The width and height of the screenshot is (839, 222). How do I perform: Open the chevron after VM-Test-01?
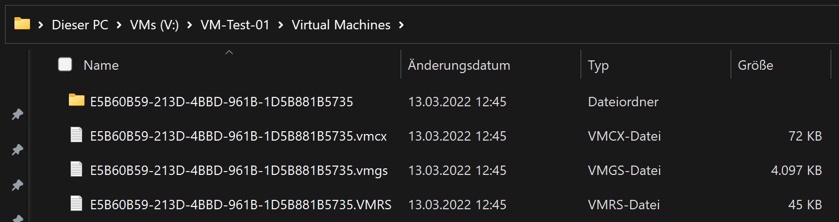click(281, 25)
